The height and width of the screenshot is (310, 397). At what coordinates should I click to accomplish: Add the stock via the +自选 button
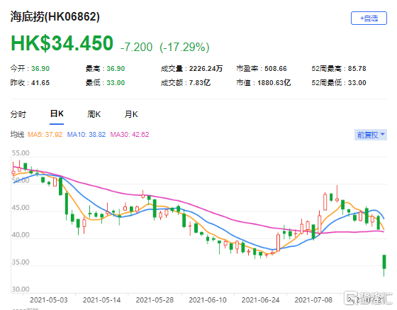[369, 18]
